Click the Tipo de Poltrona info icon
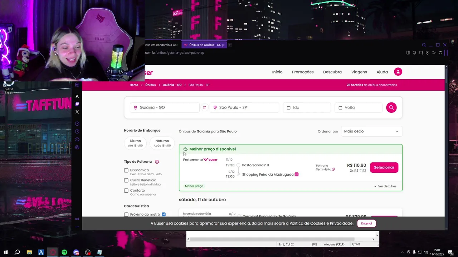This screenshot has height=257, width=458. tap(157, 162)
